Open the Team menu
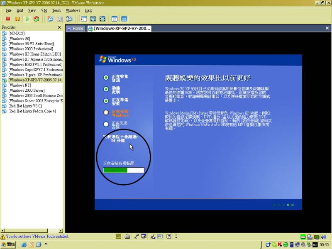Screen dimensions: 332x249 point(56,10)
